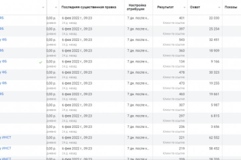241x160 pixels.
Task: Click attribution cell in the 134-results row
Action: (138, 61)
